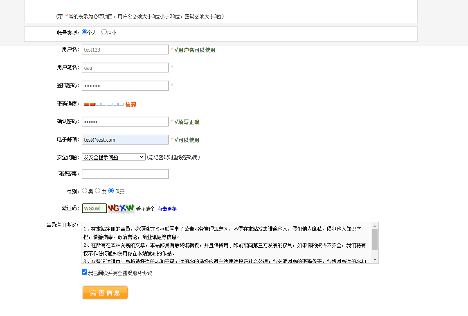Viewport: 468px width, 316px height.
Task: Select 保密 gender radio button
Action: click(x=111, y=191)
